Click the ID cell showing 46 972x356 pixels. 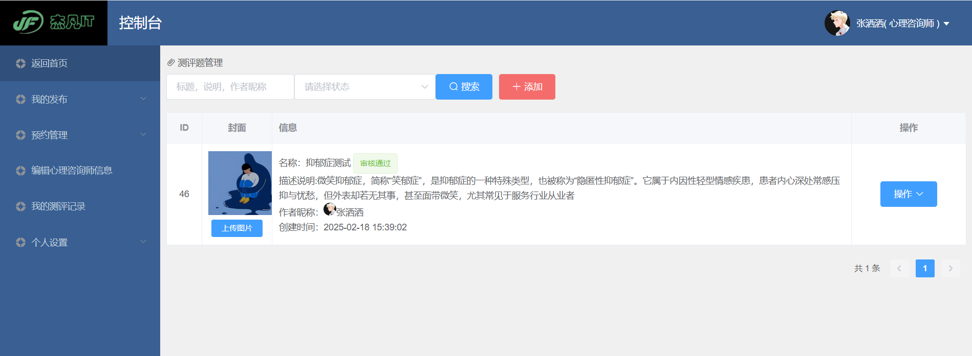[184, 194]
